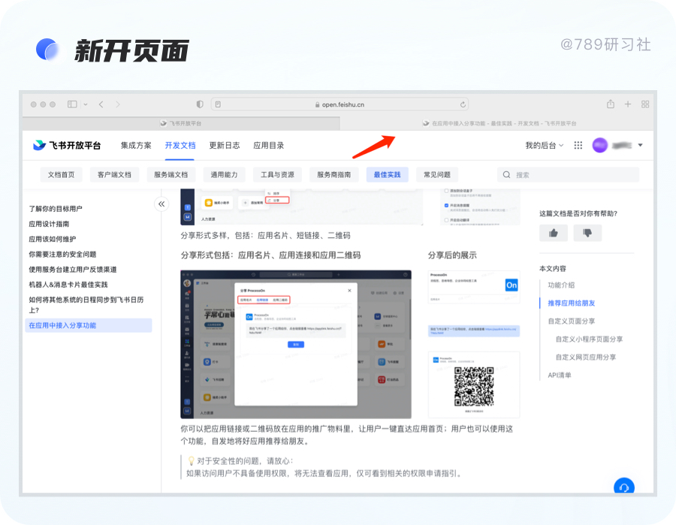Screen dimensions: 676x525
Task: Jump to API清单 section
Action: pyautogui.click(x=559, y=376)
